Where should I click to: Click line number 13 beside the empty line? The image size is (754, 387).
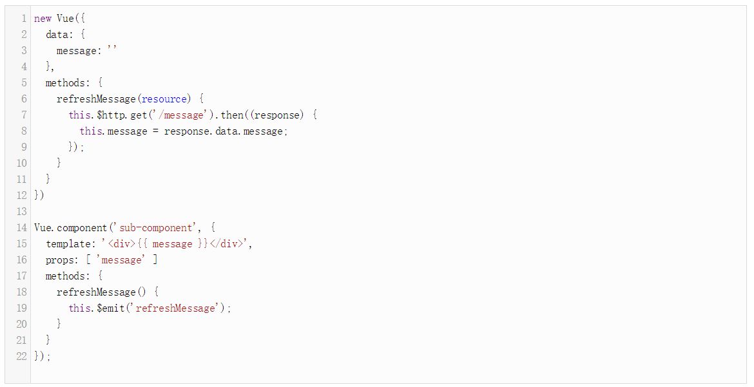tap(22, 212)
